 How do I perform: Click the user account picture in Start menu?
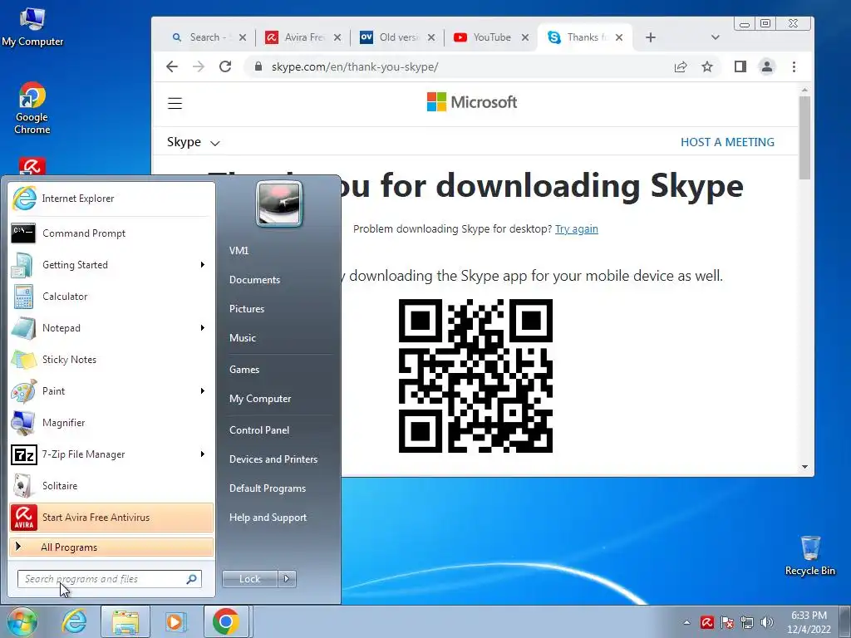coord(279,204)
